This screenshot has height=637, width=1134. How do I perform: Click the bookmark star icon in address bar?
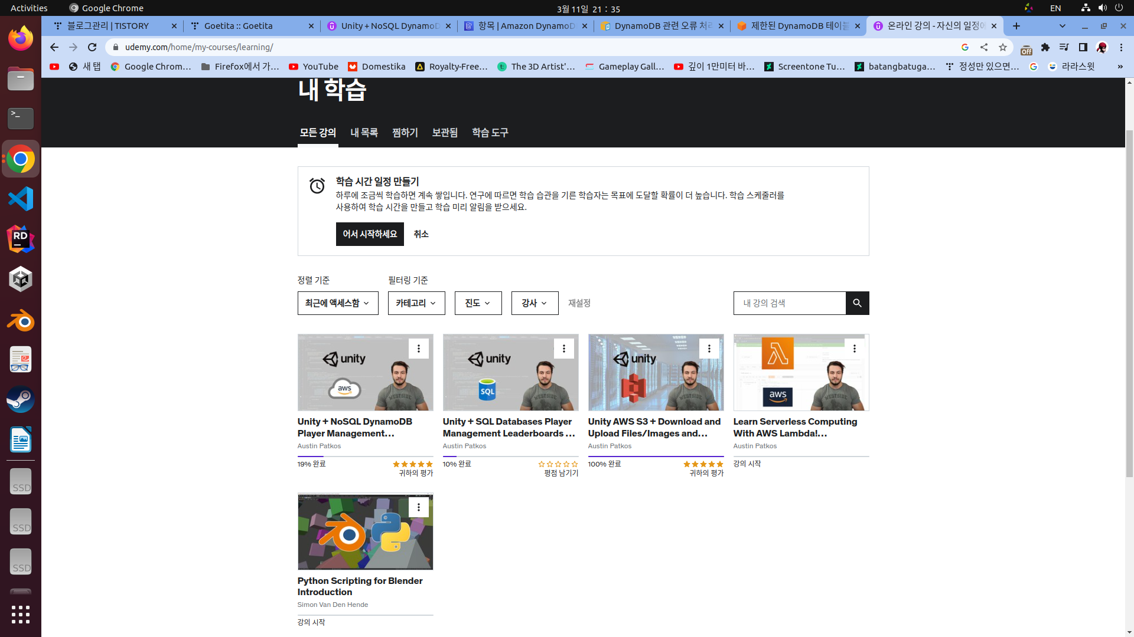click(x=1003, y=47)
